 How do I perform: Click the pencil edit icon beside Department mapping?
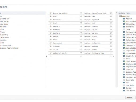click(51, 19)
